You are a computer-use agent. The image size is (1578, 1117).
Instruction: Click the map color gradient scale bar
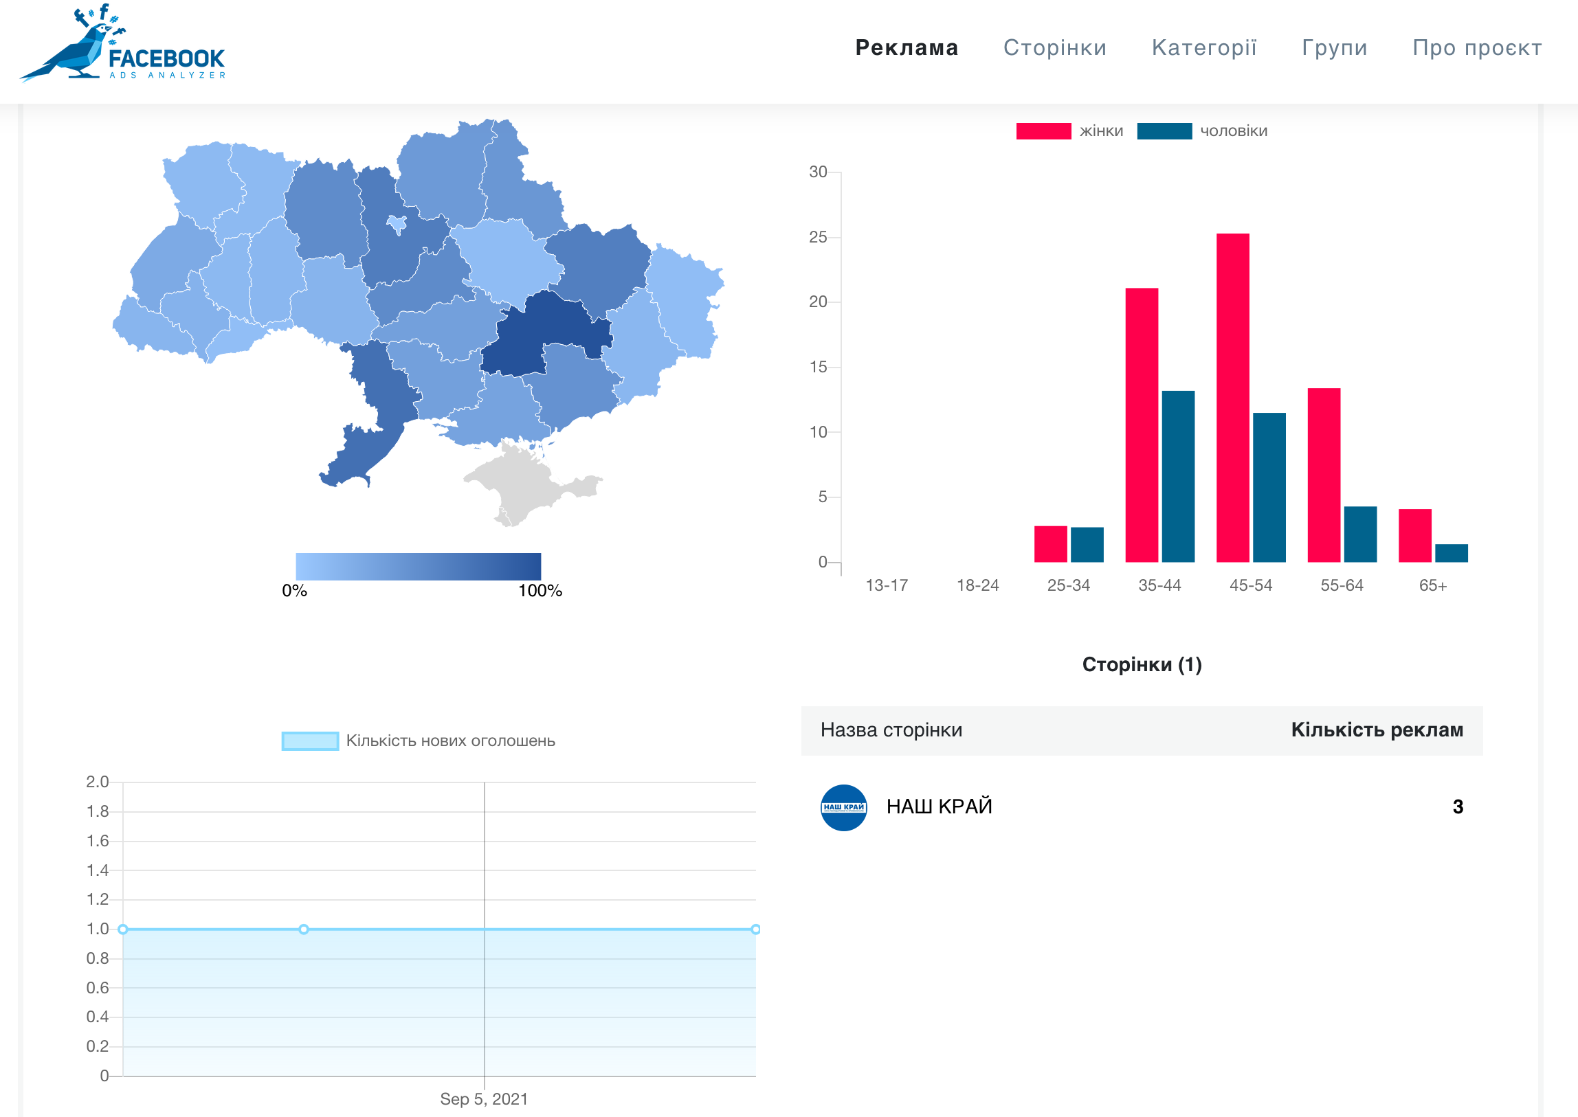(x=418, y=566)
